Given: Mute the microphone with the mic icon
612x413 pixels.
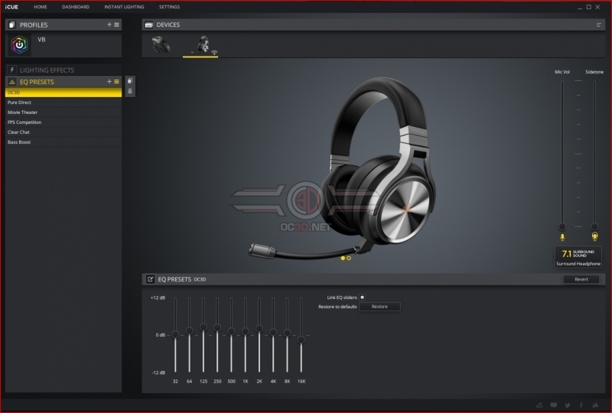Looking at the screenshot, I should [x=562, y=237].
